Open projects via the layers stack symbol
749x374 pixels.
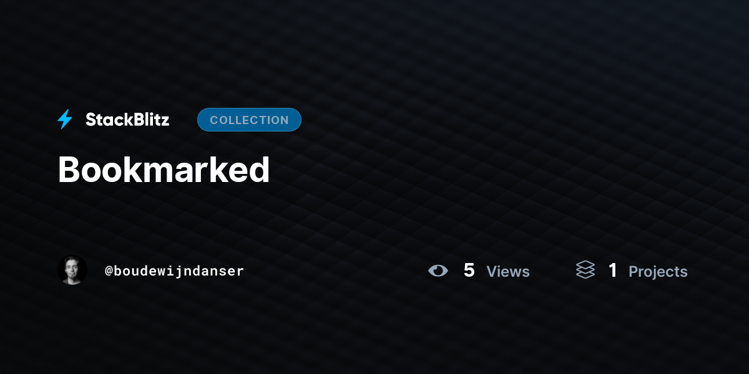585,270
